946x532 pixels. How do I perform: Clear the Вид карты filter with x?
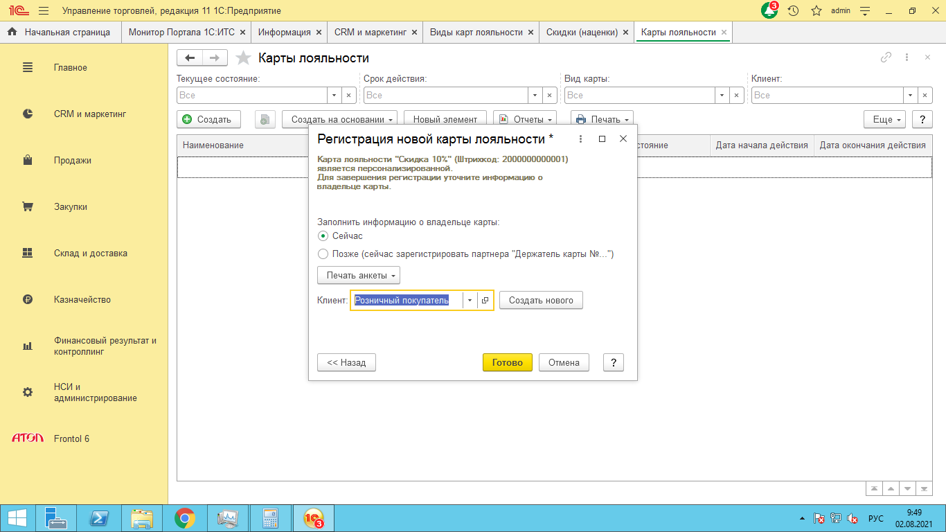tap(737, 96)
